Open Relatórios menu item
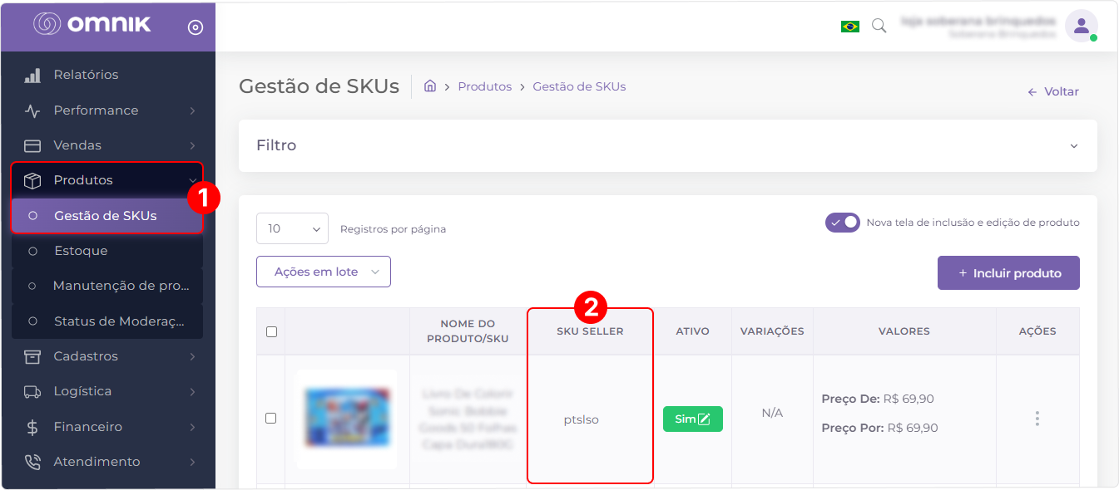 click(108, 75)
